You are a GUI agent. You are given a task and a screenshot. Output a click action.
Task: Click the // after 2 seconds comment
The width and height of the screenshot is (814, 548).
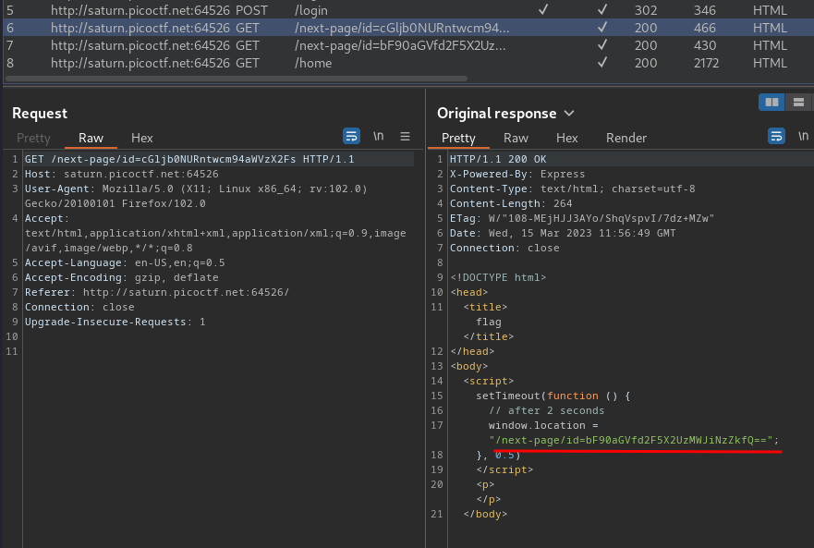click(546, 411)
